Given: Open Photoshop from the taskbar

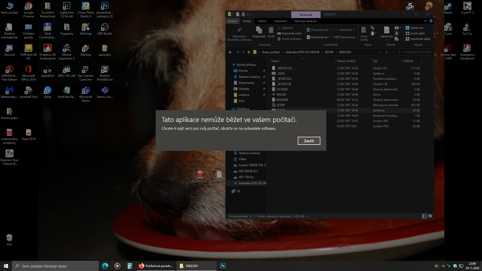Looking at the screenshot, I should 223,266.
